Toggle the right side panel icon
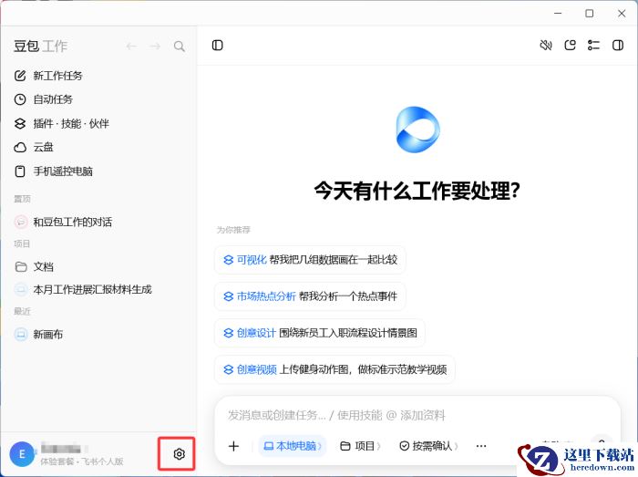This screenshot has width=638, height=477. [x=618, y=46]
